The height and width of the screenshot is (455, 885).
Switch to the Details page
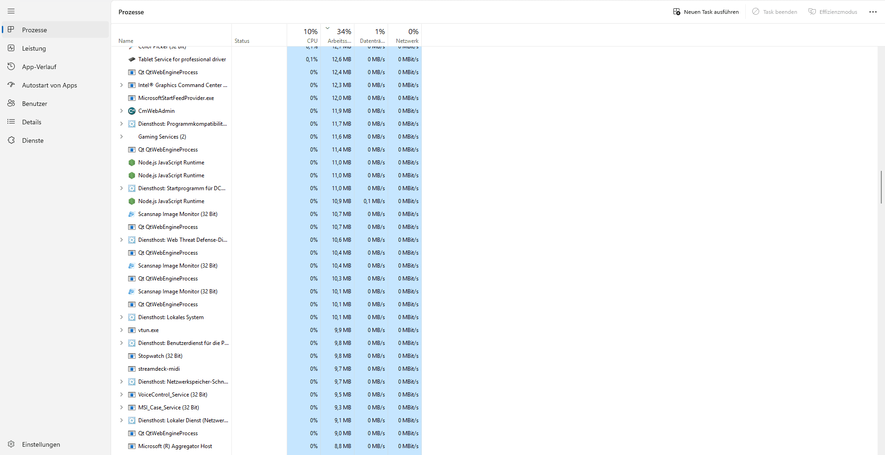click(x=55, y=122)
